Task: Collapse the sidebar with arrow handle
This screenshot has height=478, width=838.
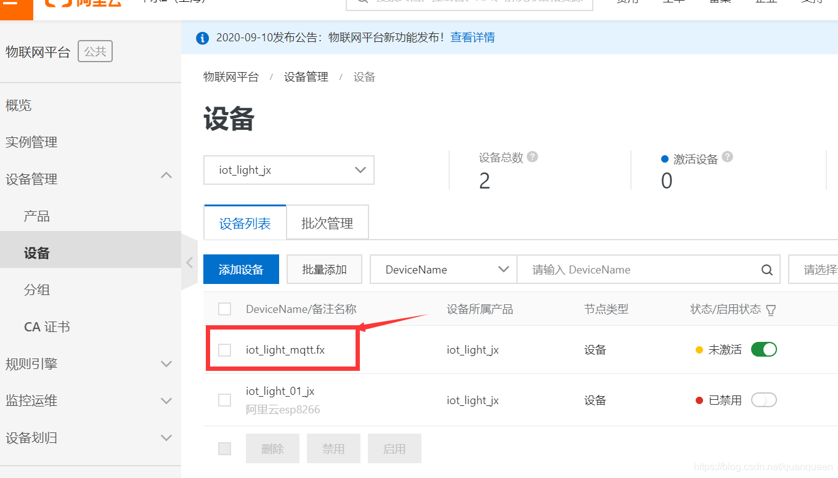Action: point(189,262)
